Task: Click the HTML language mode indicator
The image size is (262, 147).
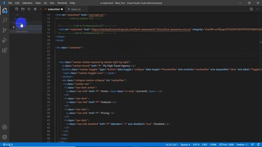Action: (x=213, y=145)
